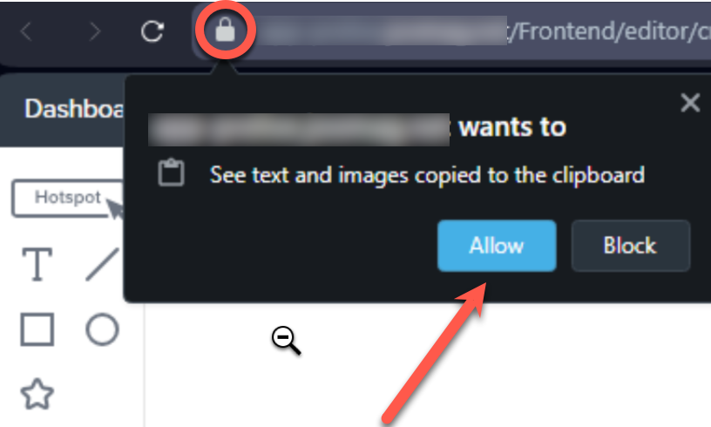The image size is (711, 427).
Task: Click the blurred site name heading
Action: [x=299, y=130]
